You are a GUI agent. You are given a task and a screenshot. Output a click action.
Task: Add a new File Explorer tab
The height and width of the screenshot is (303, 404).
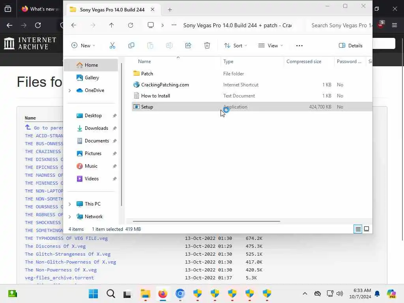(x=170, y=10)
